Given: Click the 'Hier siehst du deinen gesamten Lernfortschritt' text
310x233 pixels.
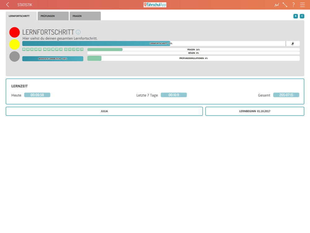Looking at the screenshot, I should [60, 39].
